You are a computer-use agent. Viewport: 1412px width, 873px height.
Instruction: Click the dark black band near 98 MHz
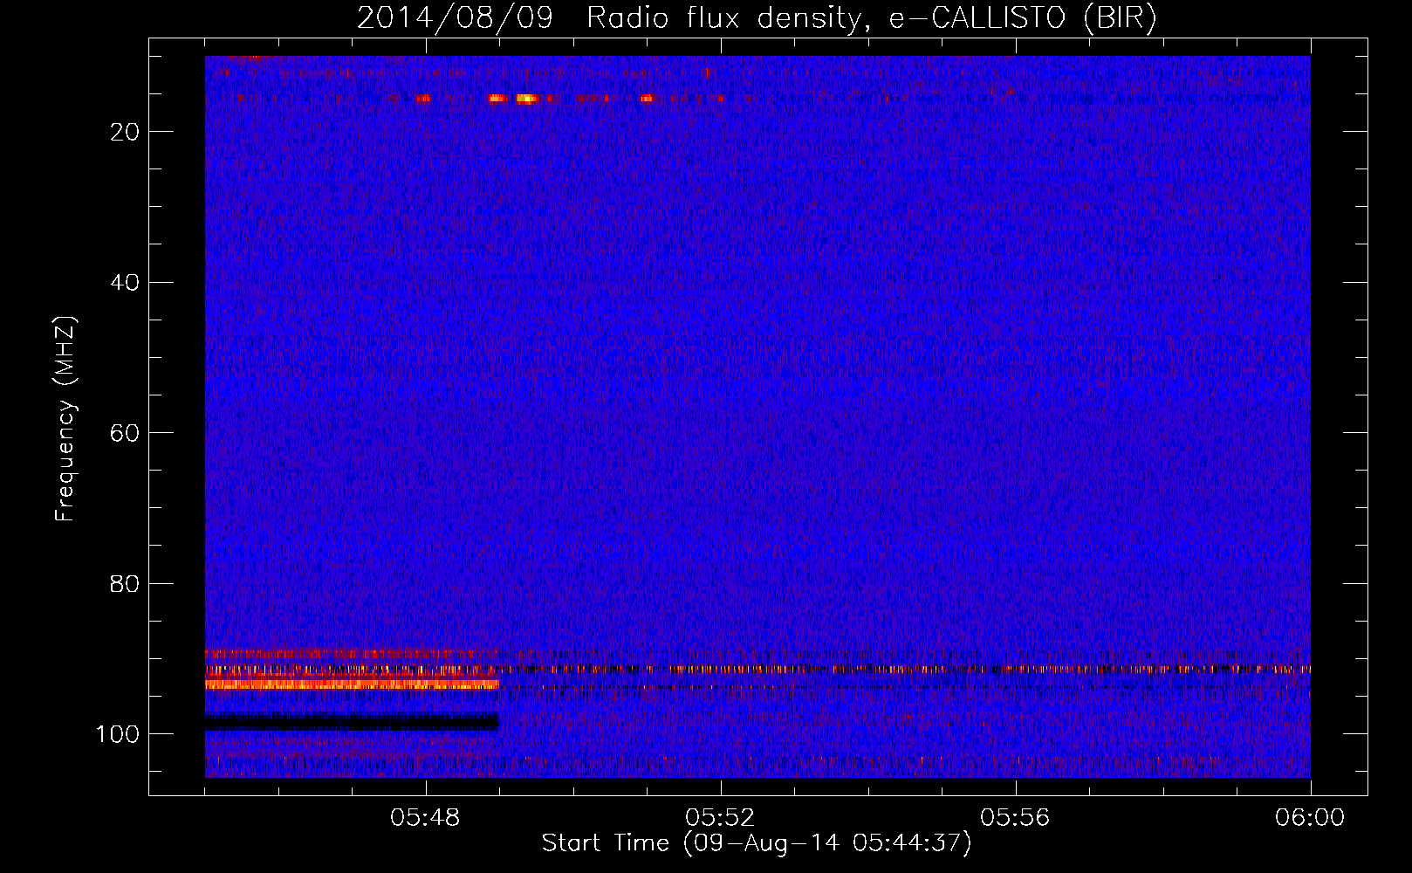pyautogui.click(x=352, y=721)
